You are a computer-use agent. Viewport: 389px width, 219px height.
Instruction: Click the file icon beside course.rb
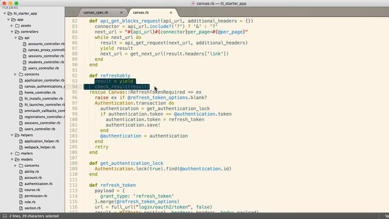(21, 190)
